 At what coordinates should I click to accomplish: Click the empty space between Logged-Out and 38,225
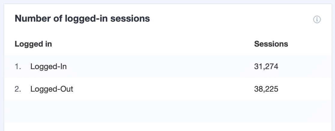[162, 89]
